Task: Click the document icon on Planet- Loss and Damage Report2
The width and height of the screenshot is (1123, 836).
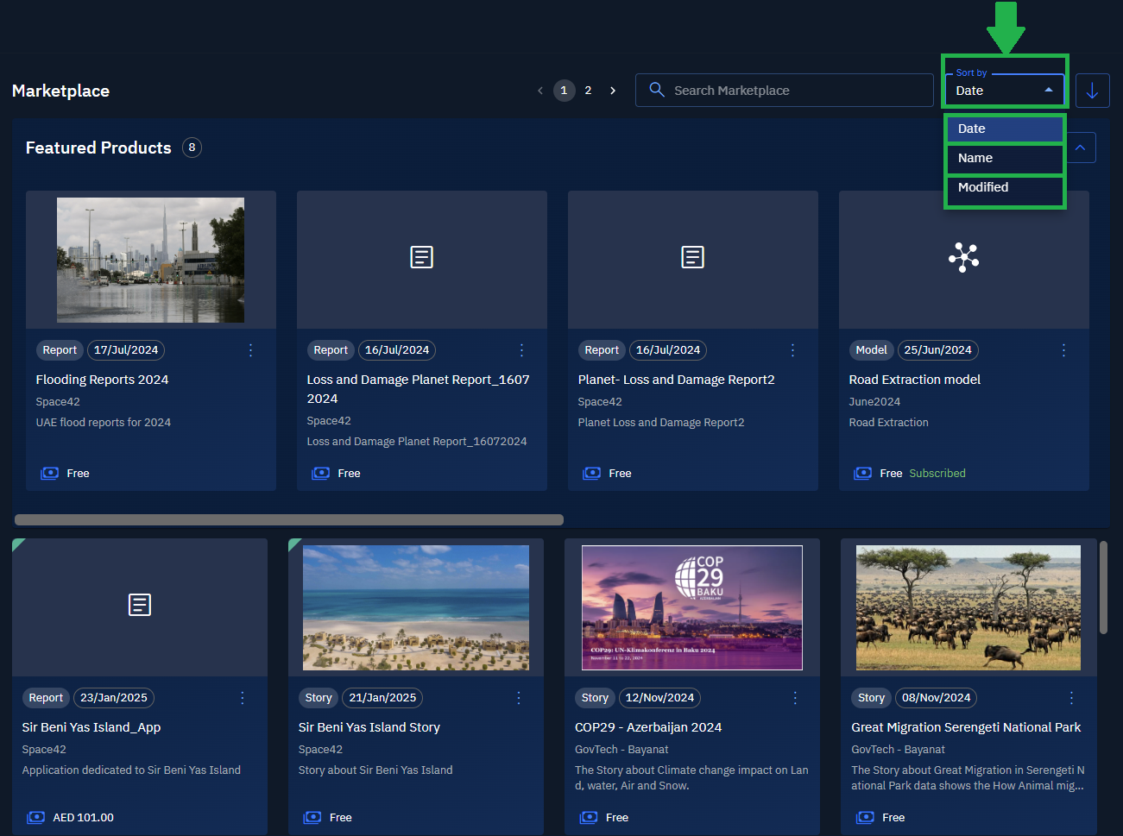Action: click(x=692, y=257)
